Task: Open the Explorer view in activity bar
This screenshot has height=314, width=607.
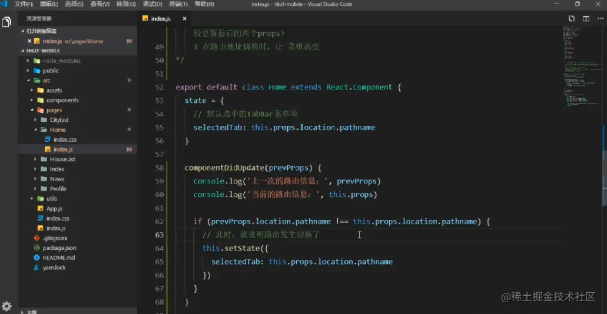Action: point(6,22)
